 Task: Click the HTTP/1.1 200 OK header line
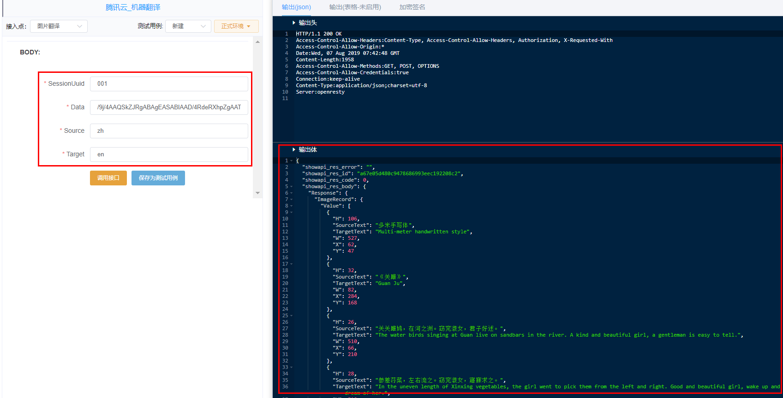coord(319,34)
